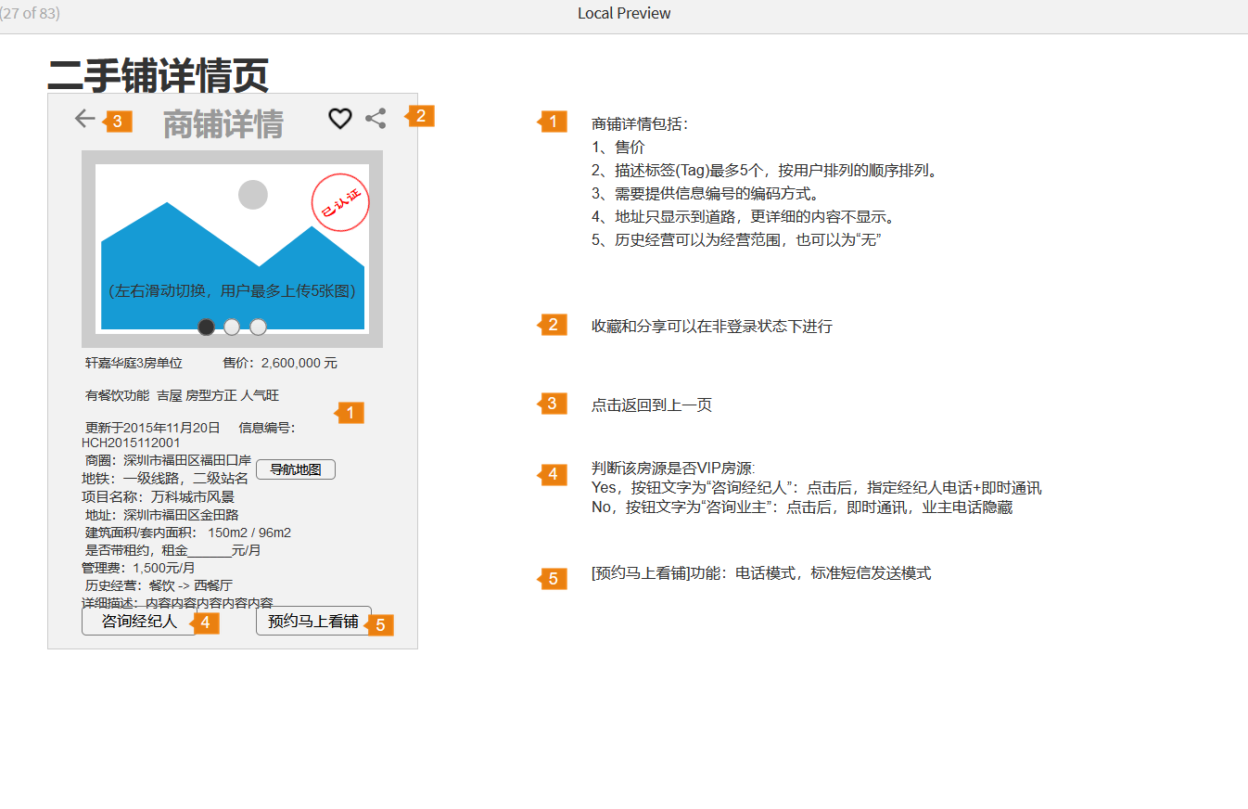Click the (27 of 83) page counter
Image resolution: width=1248 pixels, height=809 pixels.
[x=30, y=13]
